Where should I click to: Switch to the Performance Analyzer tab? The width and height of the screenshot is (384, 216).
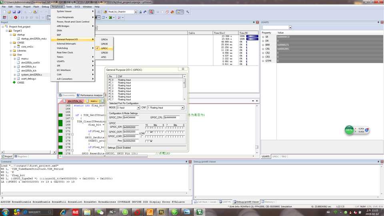90,95
